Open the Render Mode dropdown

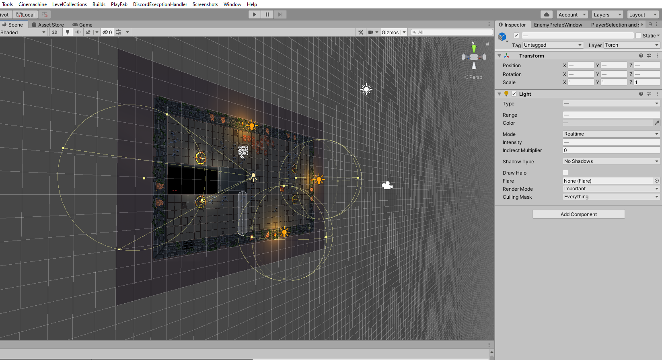tap(611, 189)
